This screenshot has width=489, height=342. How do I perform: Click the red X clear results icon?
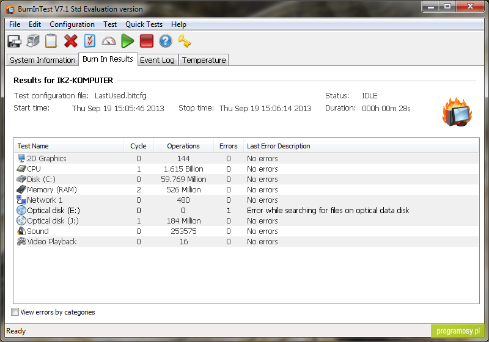point(71,41)
